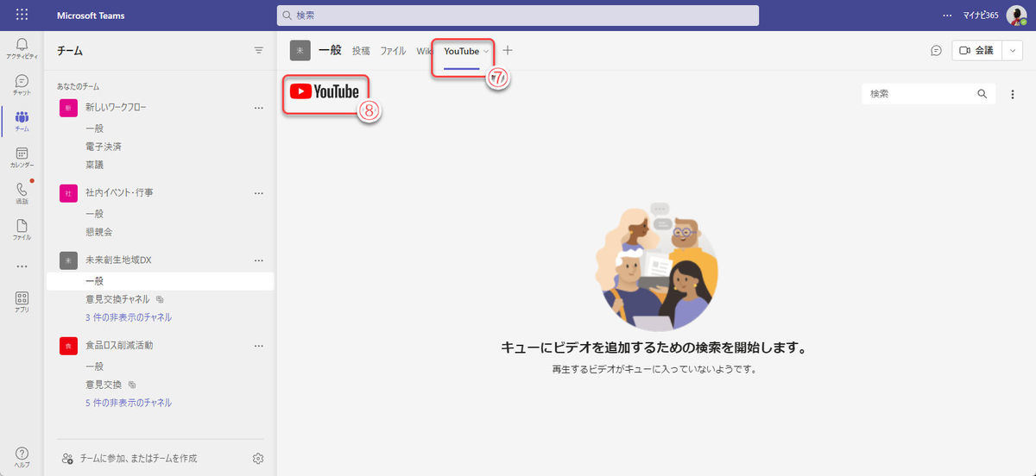Open 懇親会 channel

(98, 232)
